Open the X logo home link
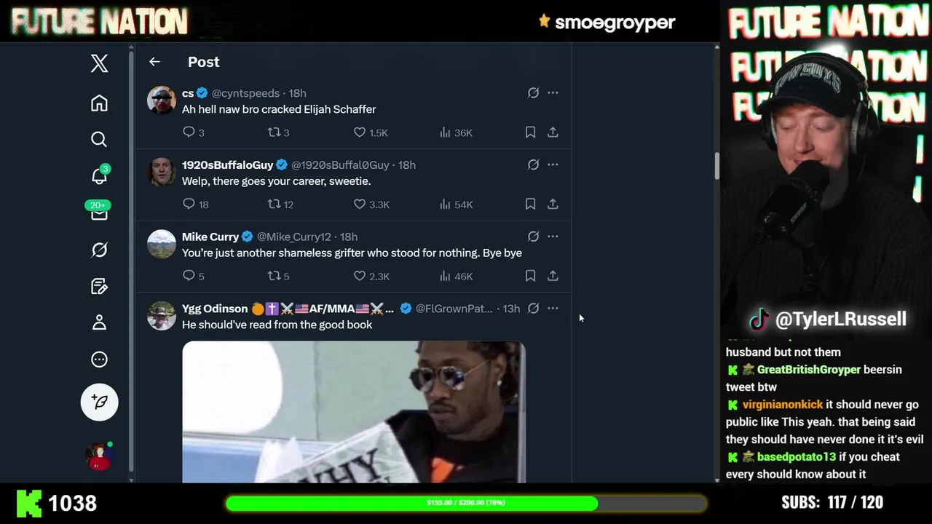This screenshot has height=524, width=932. (x=100, y=63)
